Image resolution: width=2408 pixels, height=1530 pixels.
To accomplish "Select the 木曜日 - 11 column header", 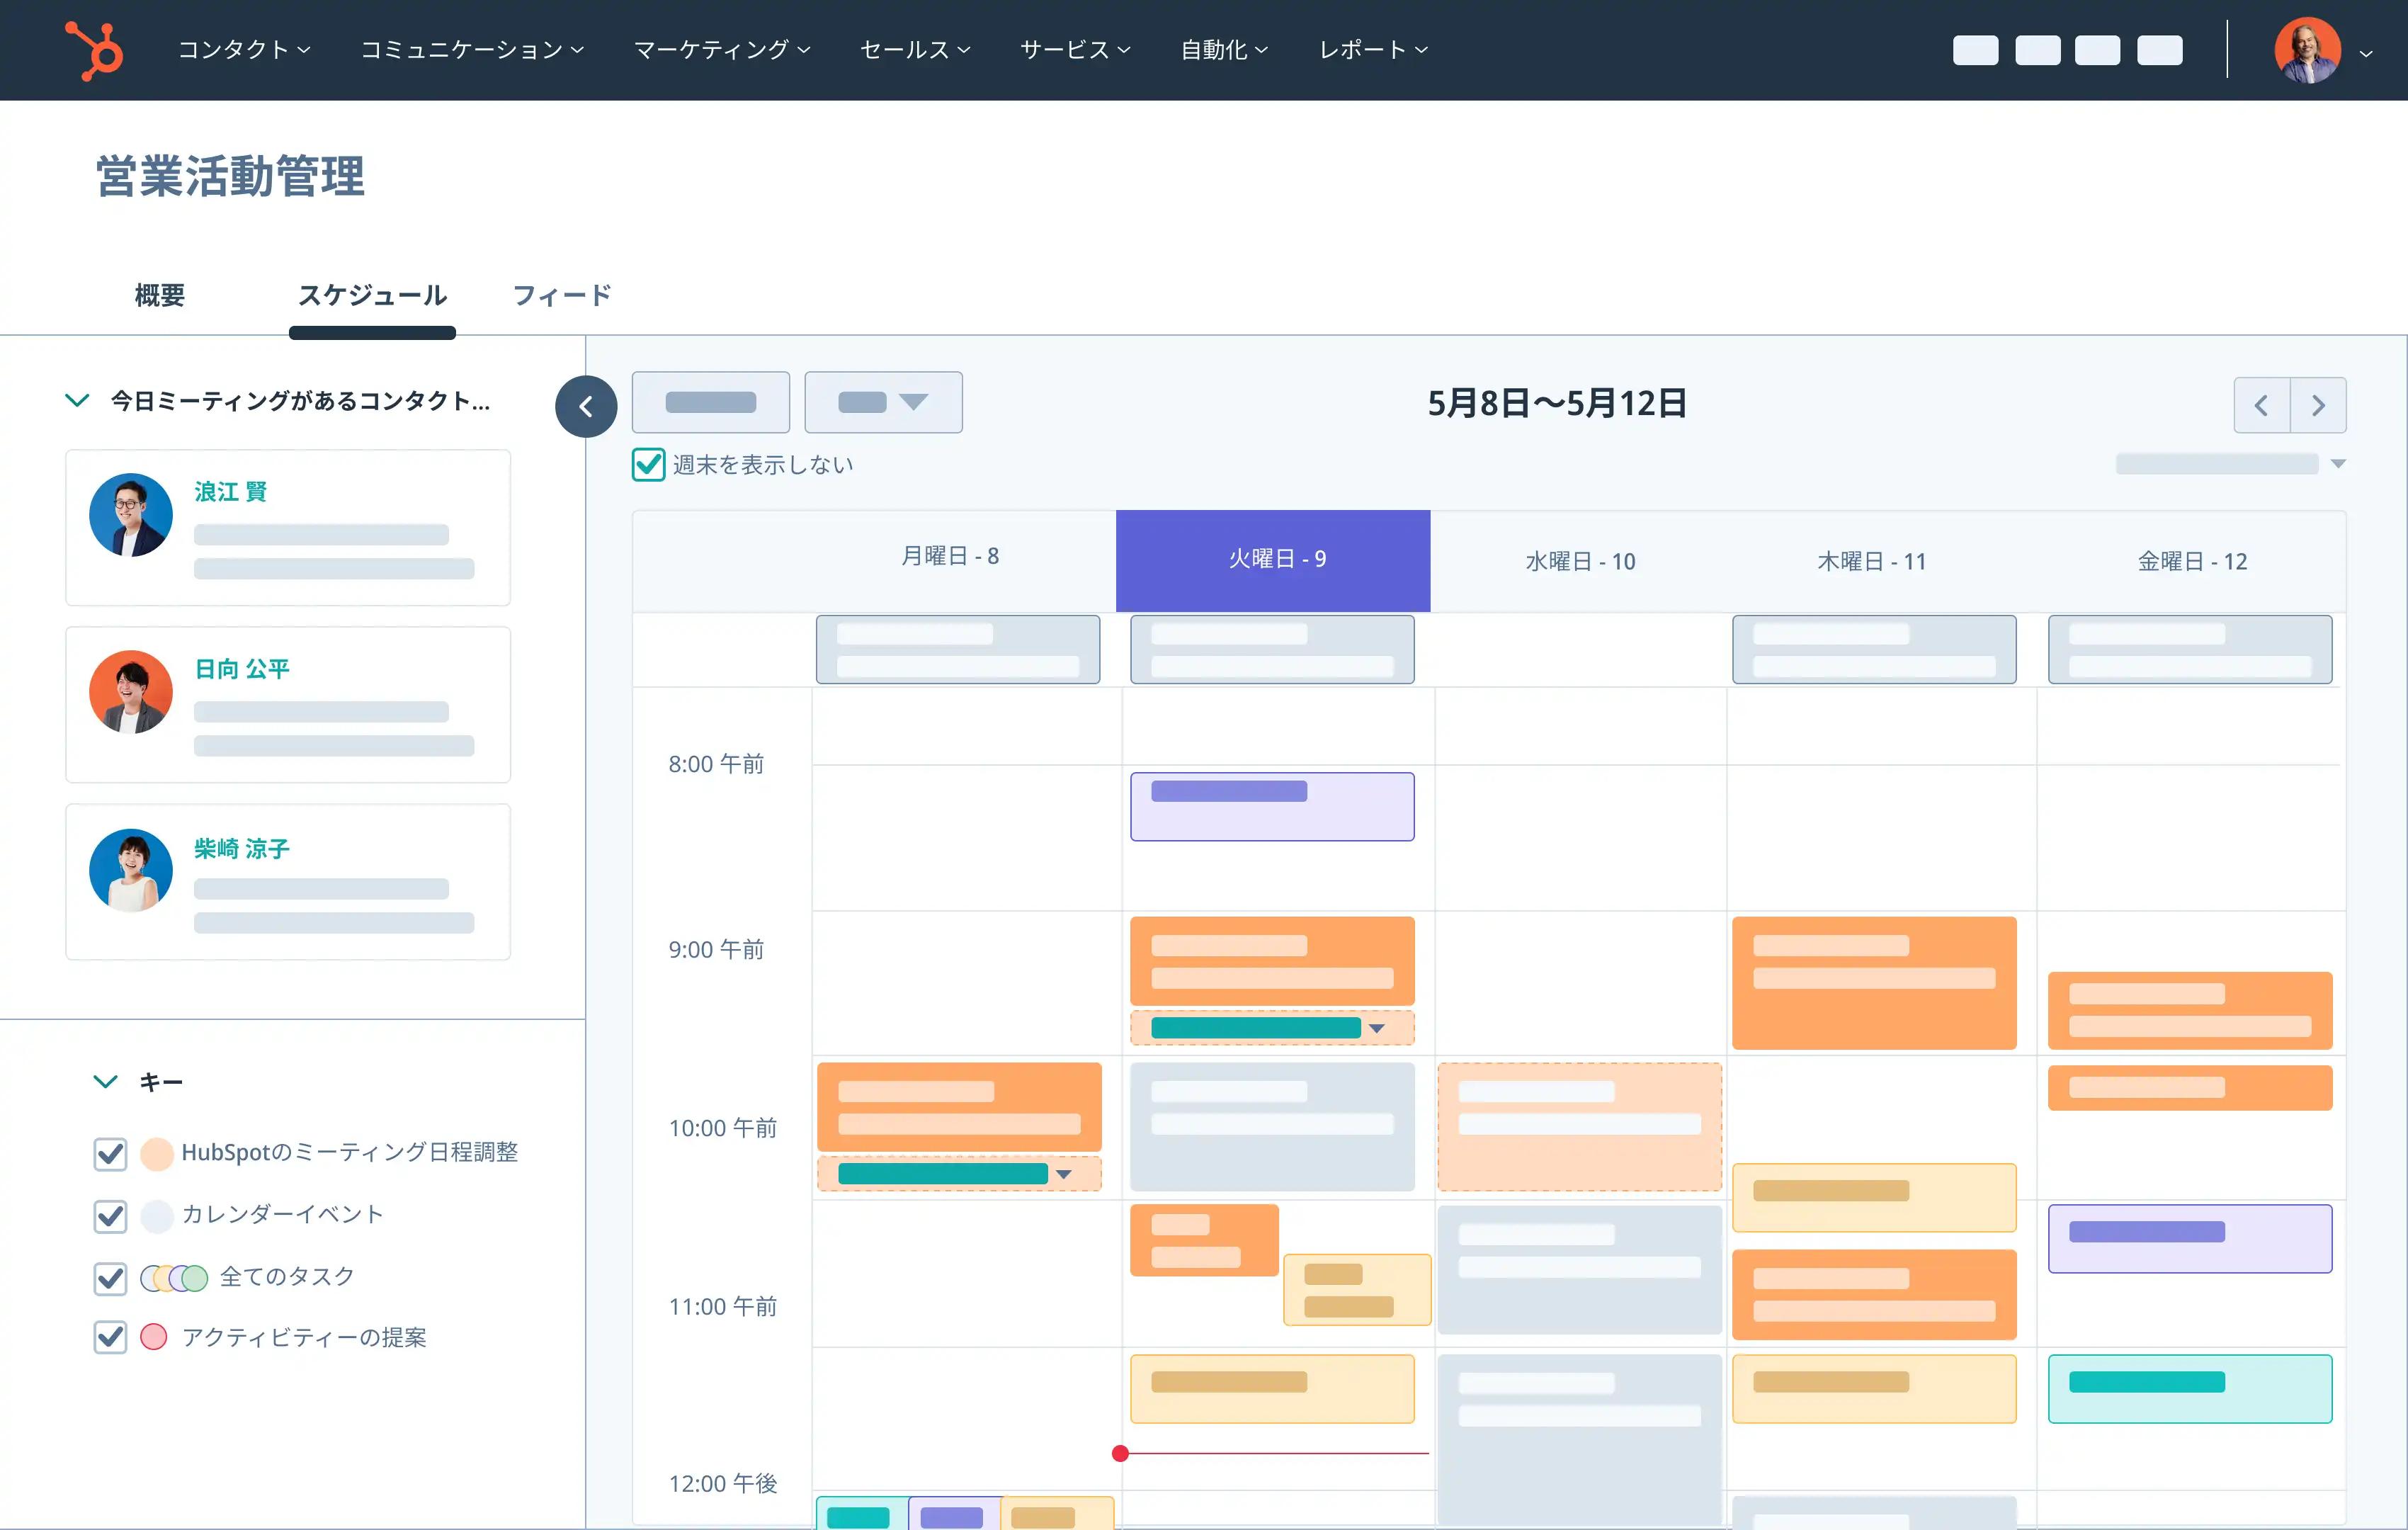I will click(x=1872, y=561).
